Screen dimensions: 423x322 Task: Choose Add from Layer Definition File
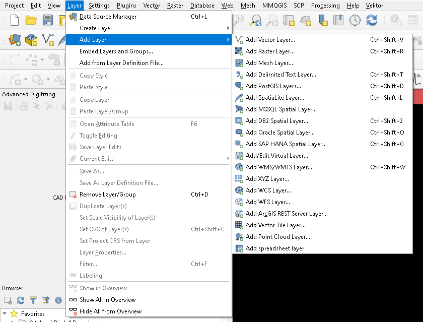(149, 63)
